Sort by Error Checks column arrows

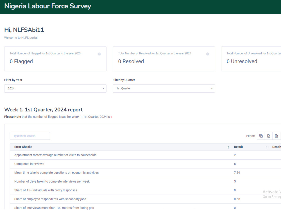point(229,147)
